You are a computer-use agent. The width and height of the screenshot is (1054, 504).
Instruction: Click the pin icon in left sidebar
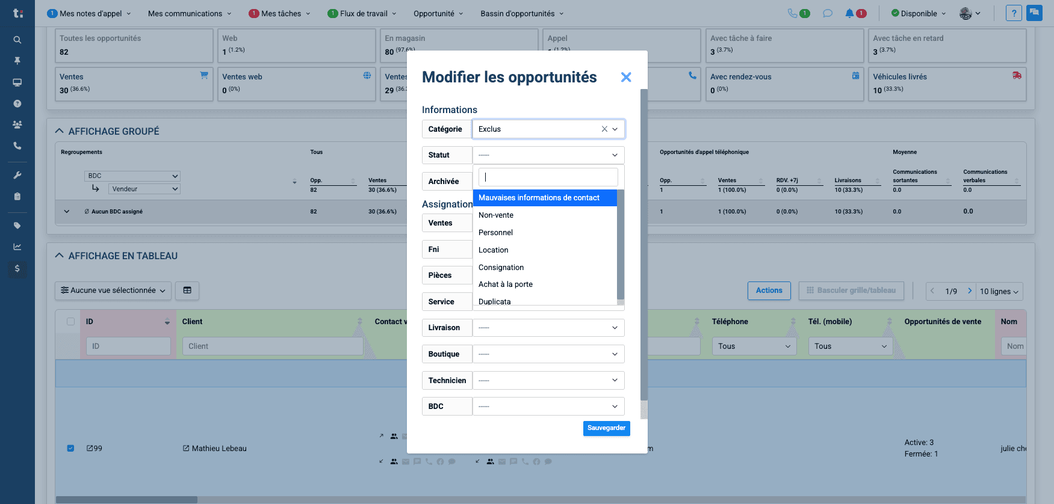click(17, 61)
